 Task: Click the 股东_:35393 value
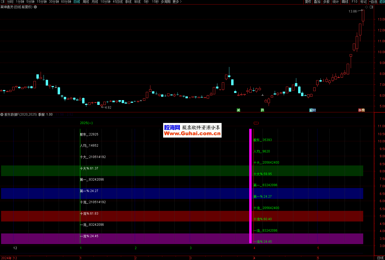tap(263, 140)
